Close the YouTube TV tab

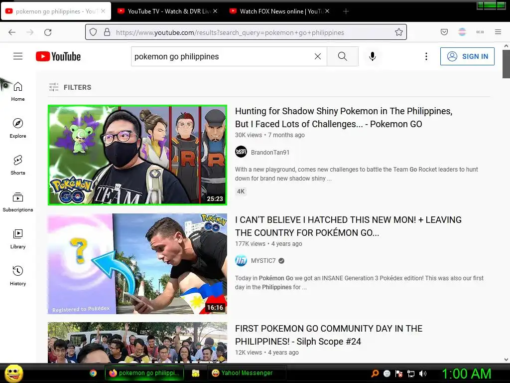(215, 11)
